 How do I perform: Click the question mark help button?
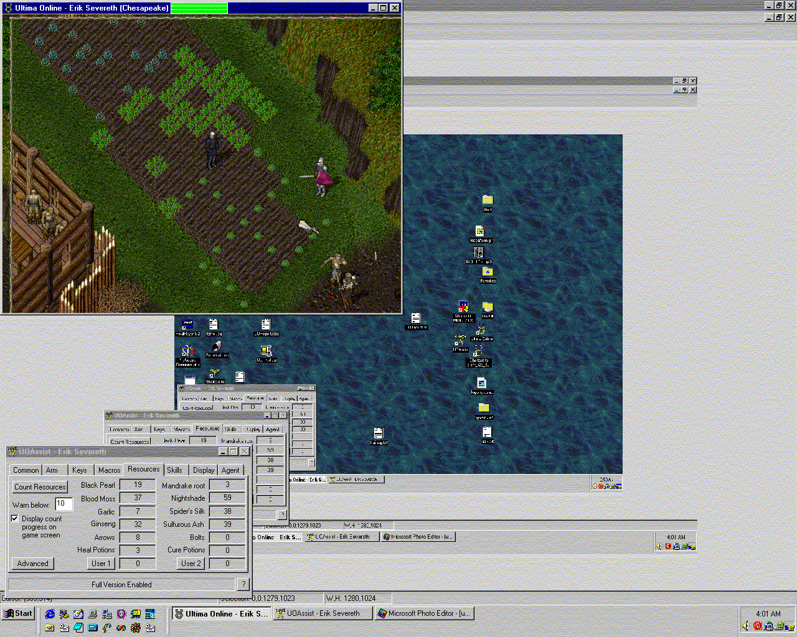tap(243, 584)
